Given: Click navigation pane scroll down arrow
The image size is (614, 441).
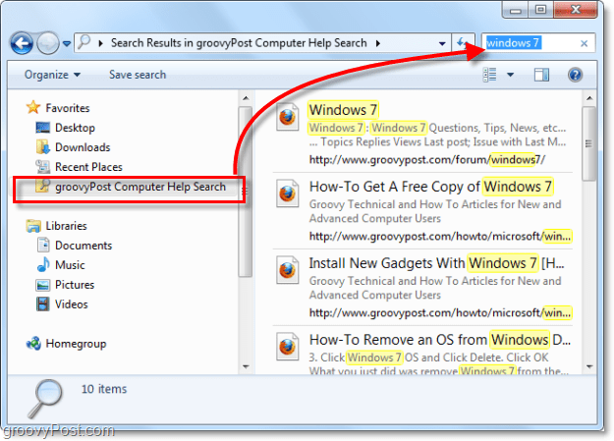Looking at the screenshot, I should click(246, 366).
